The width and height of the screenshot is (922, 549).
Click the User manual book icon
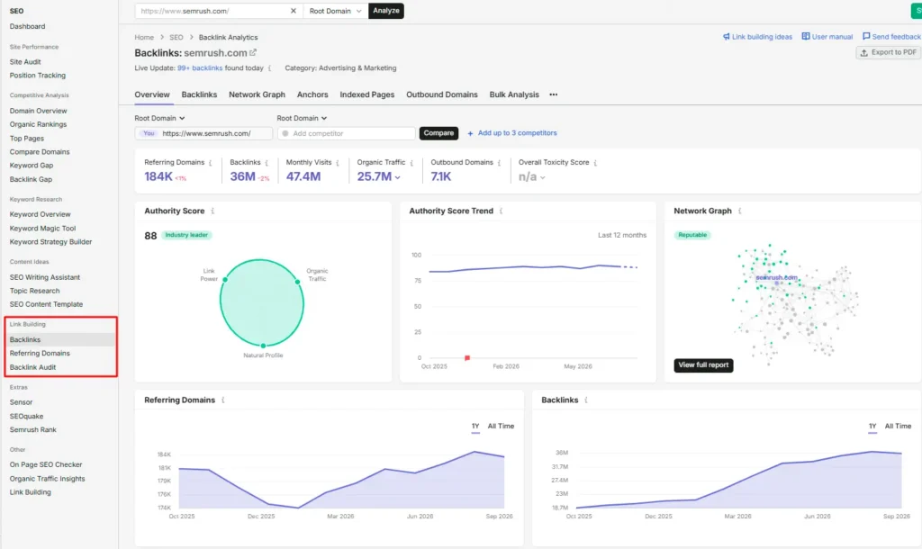[x=806, y=36]
